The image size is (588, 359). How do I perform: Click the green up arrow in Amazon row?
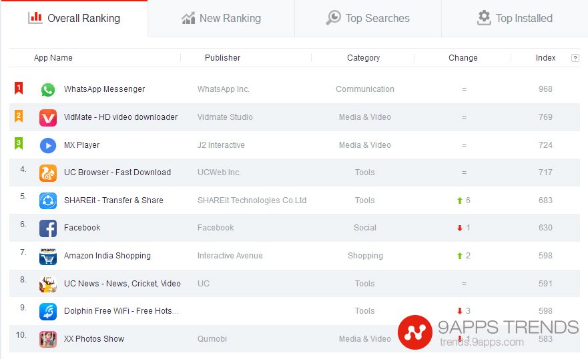point(460,256)
